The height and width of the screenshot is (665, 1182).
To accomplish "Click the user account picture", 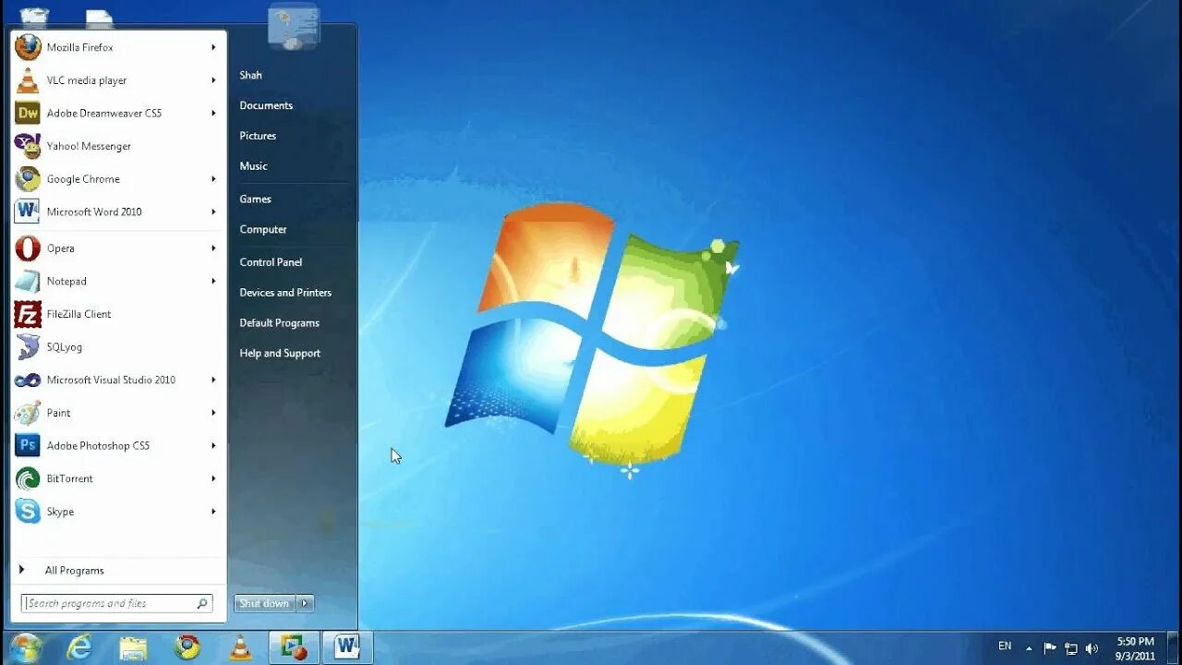I will 294,25.
